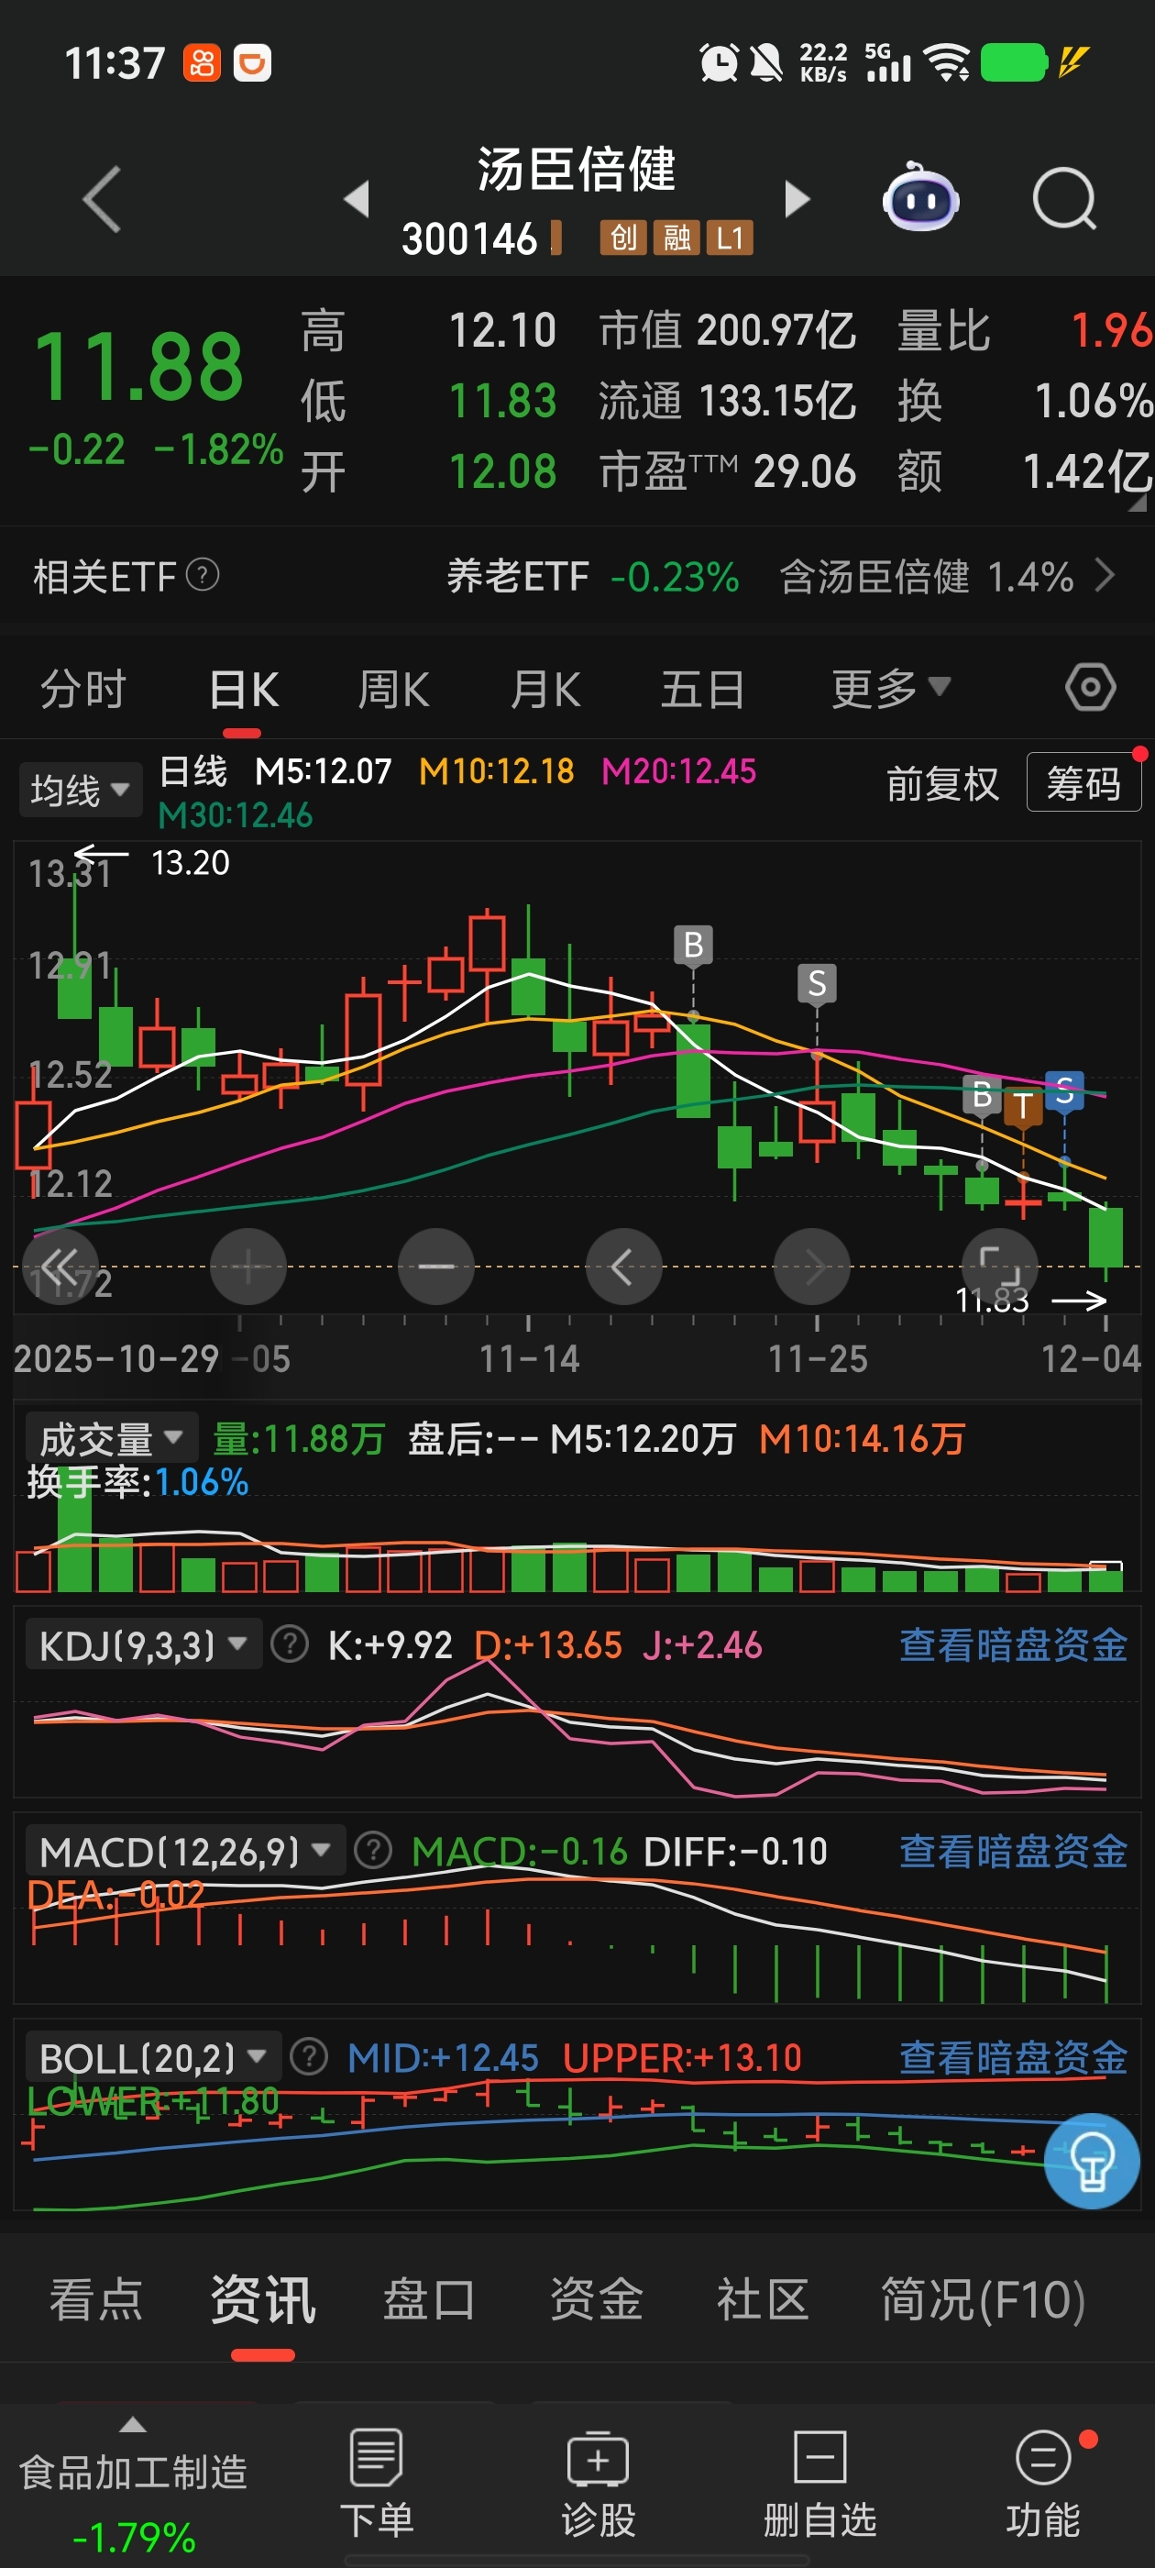This screenshot has width=1155, height=2568.
Task: Switch to 周K weekly chart tab
Action: tap(393, 689)
